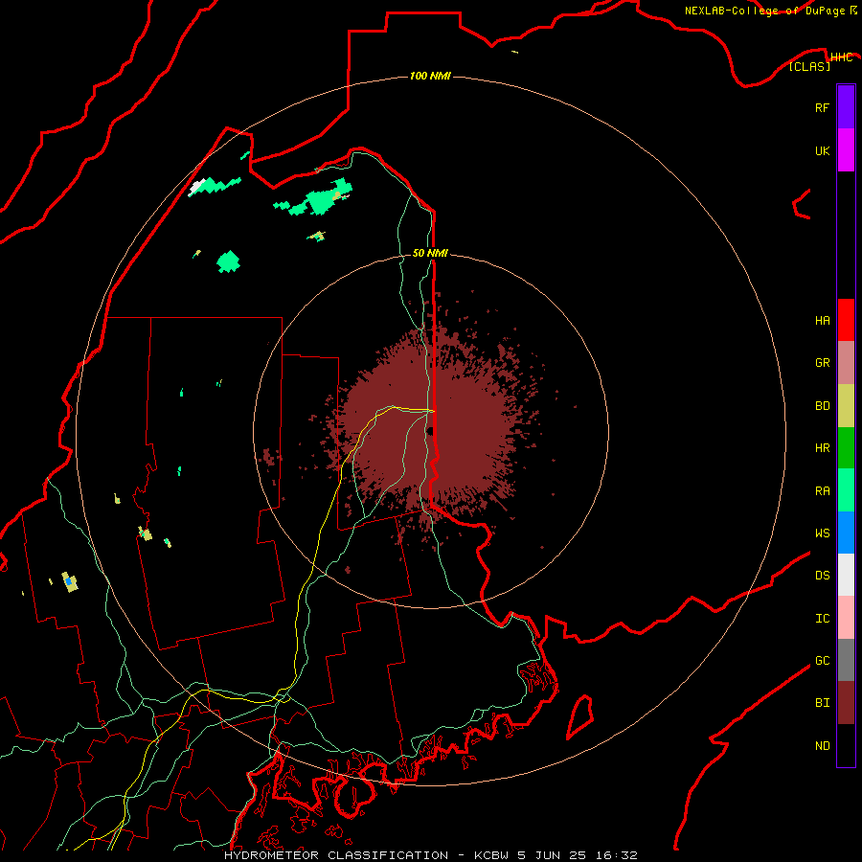Click the pale pink IC swatch

(846, 618)
